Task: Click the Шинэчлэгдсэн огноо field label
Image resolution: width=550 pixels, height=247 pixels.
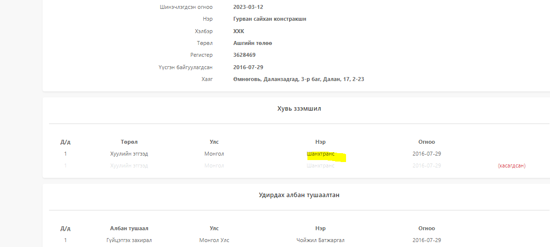Action: pyautogui.click(x=186, y=7)
